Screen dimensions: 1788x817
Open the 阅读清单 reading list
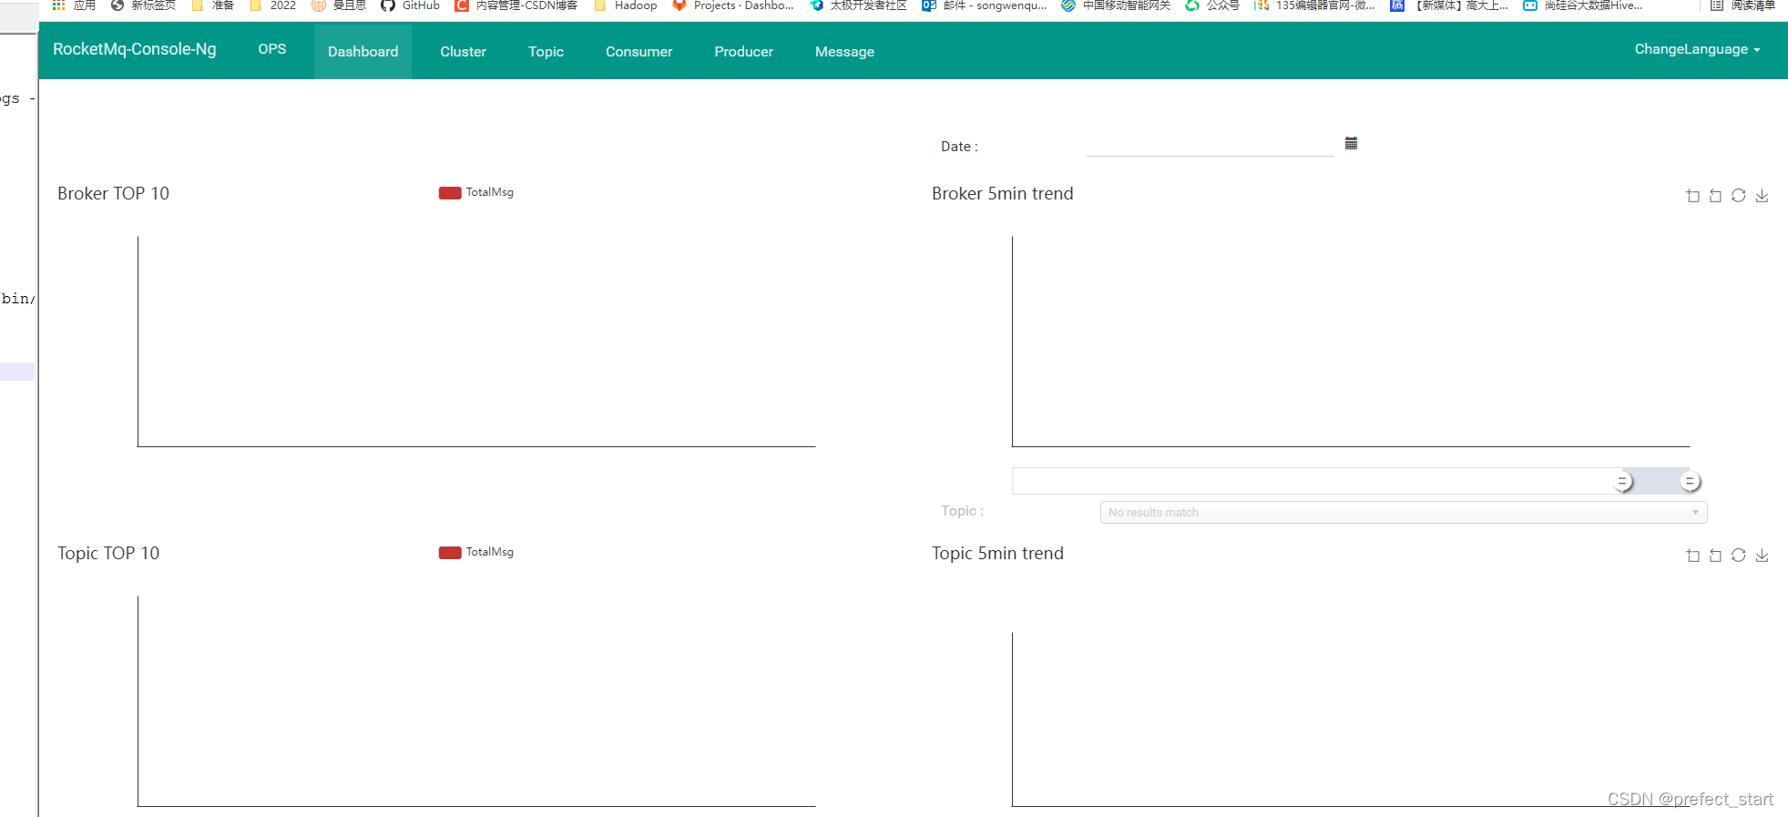tap(1742, 5)
